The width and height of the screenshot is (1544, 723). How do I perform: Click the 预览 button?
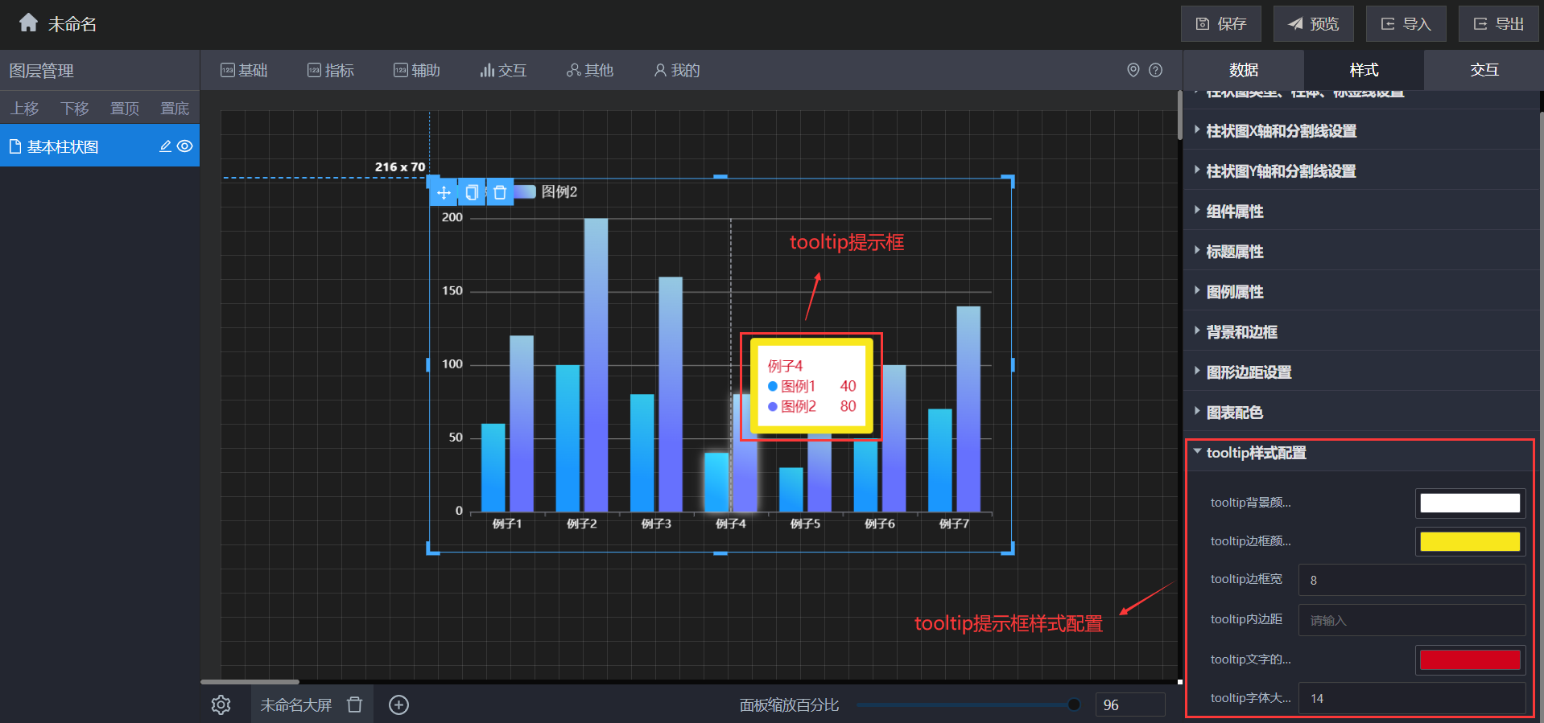tap(1313, 24)
